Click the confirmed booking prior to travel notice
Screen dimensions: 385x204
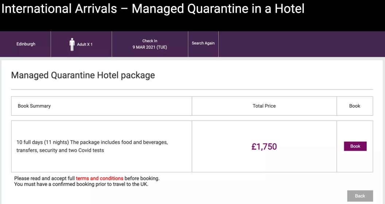[81, 184]
